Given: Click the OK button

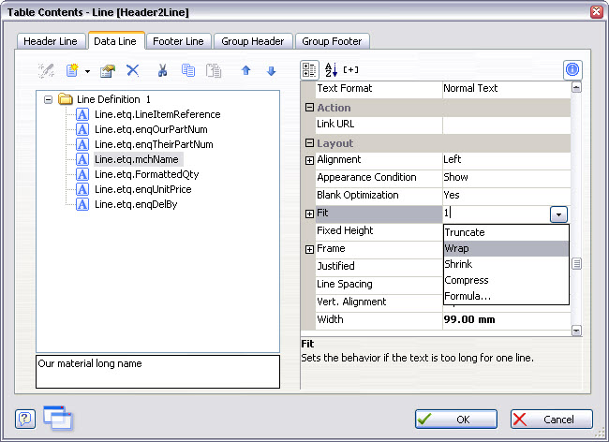Looking at the screenshot, I should click(456, 420).
